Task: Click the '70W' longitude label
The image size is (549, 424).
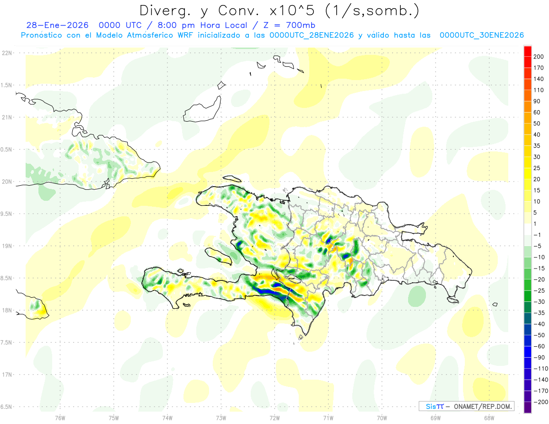Action: [382, 418]
